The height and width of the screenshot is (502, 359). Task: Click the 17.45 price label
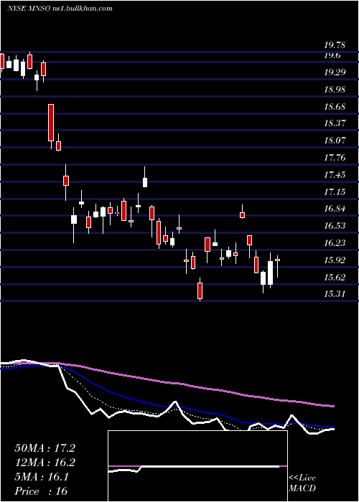335,175
